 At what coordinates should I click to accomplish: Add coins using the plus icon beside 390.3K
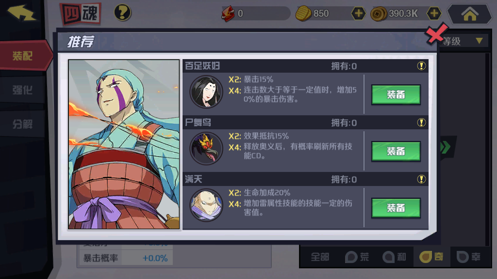tap(433, 14)
